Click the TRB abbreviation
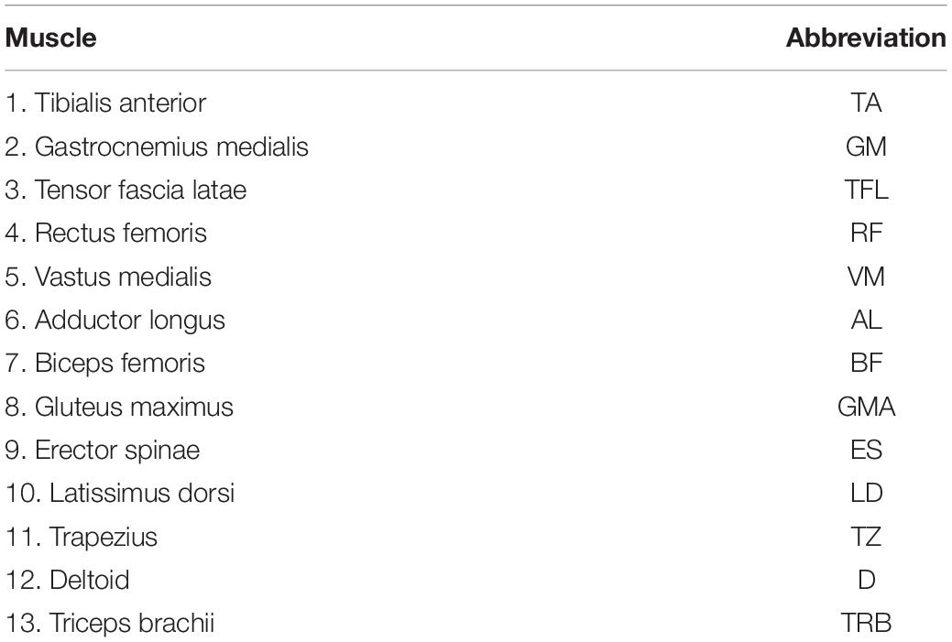Viewport: 952px width, 642px height. point(866,624)
